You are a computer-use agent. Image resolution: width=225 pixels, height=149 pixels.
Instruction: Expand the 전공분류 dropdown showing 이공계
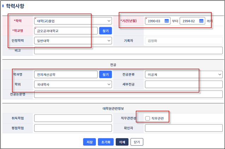[184, 74]
